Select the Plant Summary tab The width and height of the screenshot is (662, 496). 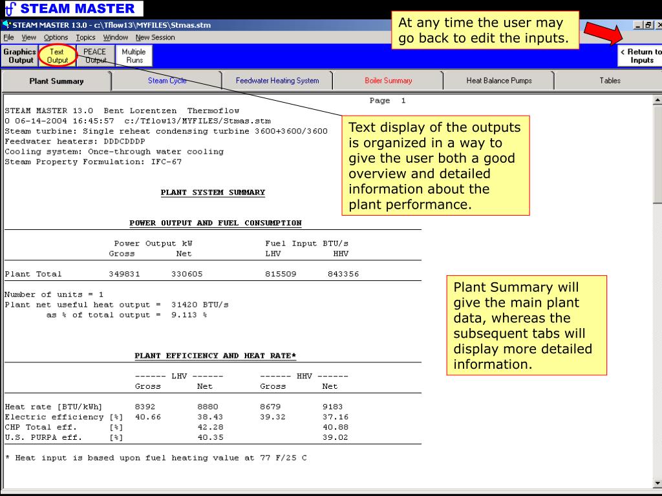pos(57,81)
